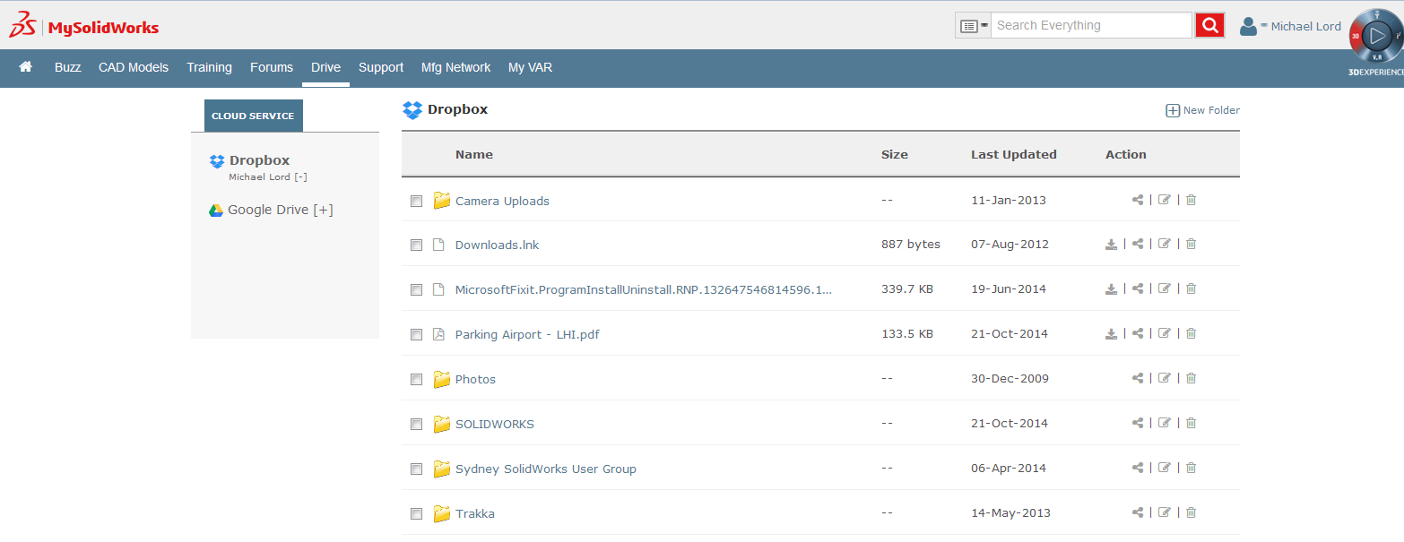1404x542 pixels.
Task: Tick the checkbox for Camera Uploads
Action: click(x=416, y=201)
